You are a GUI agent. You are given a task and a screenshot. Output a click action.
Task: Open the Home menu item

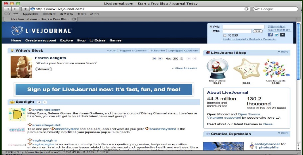coord(16,40)
